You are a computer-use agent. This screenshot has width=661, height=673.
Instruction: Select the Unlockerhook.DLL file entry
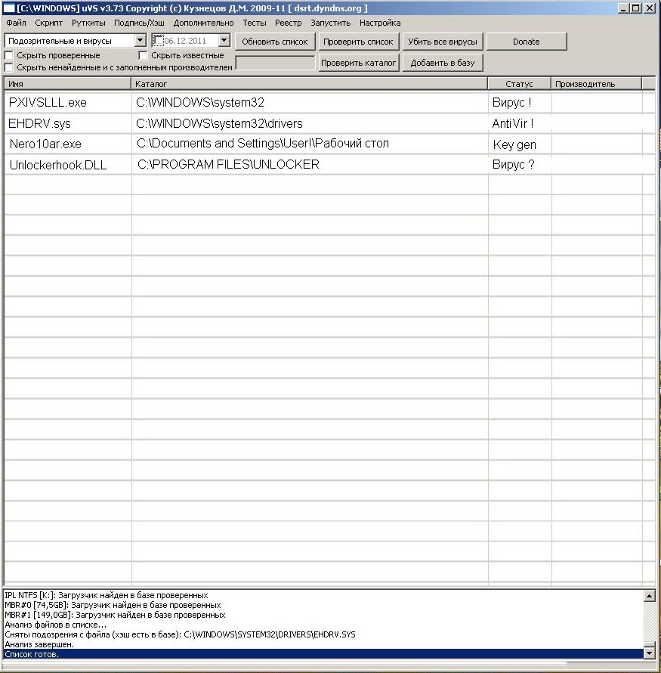pos(58,166)
